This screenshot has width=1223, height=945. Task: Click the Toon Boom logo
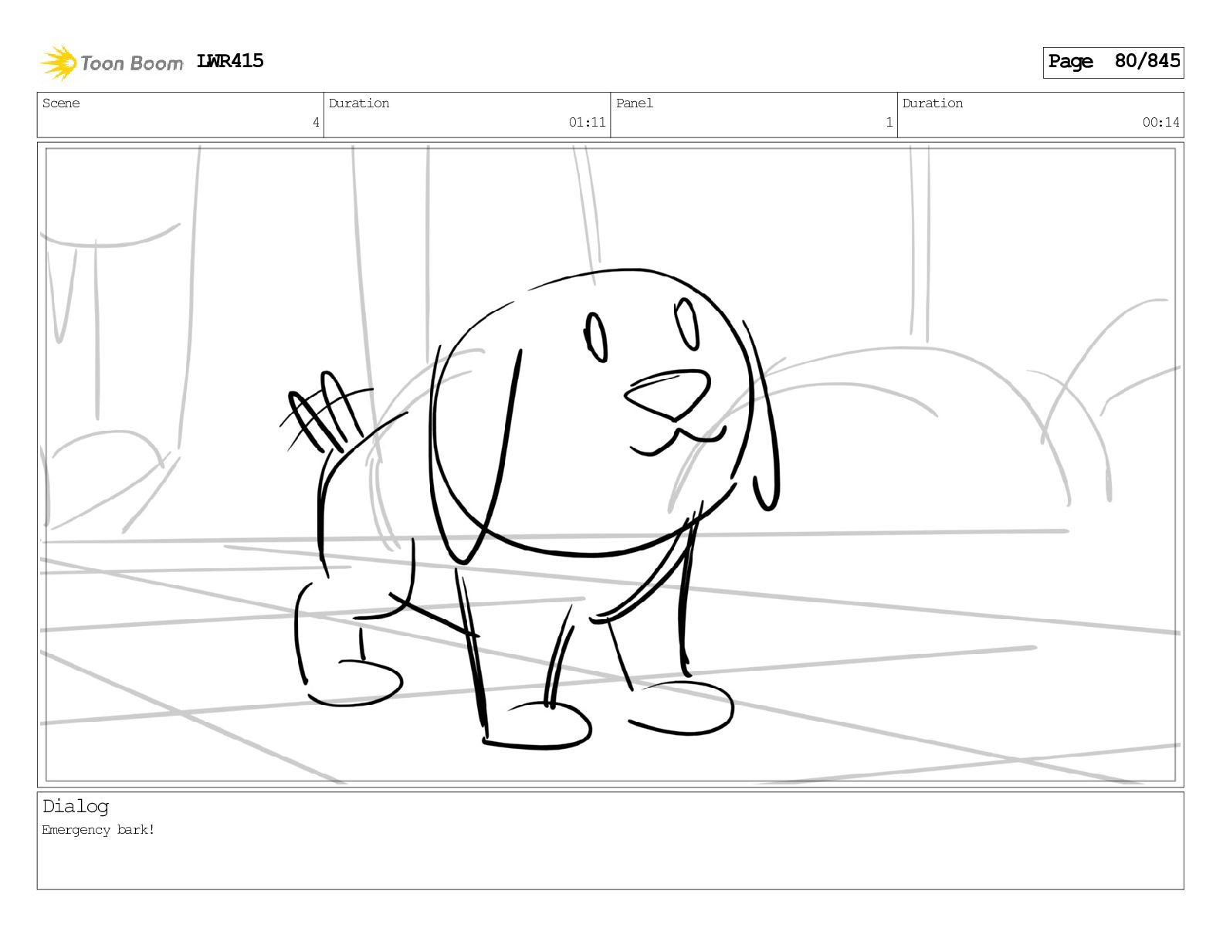point(112,63)
